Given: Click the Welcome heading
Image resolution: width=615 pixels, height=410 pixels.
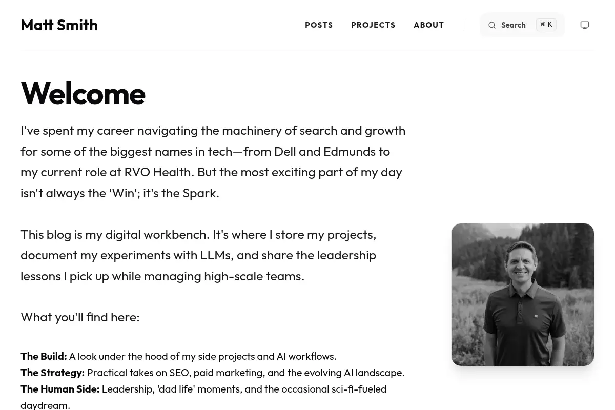Looking at the screenshot, I should [x=83, y=93].
